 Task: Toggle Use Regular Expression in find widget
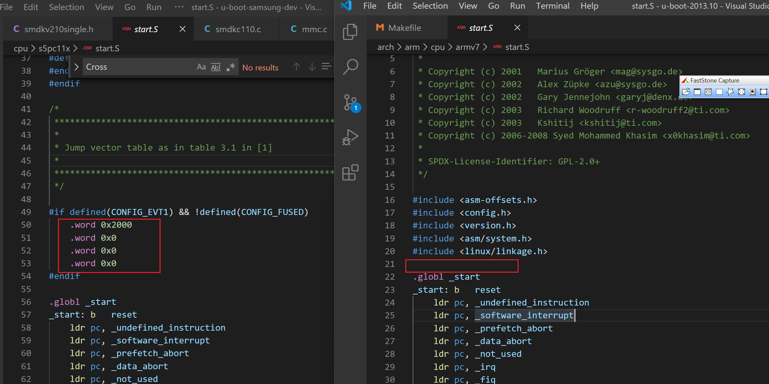point(231,67)
